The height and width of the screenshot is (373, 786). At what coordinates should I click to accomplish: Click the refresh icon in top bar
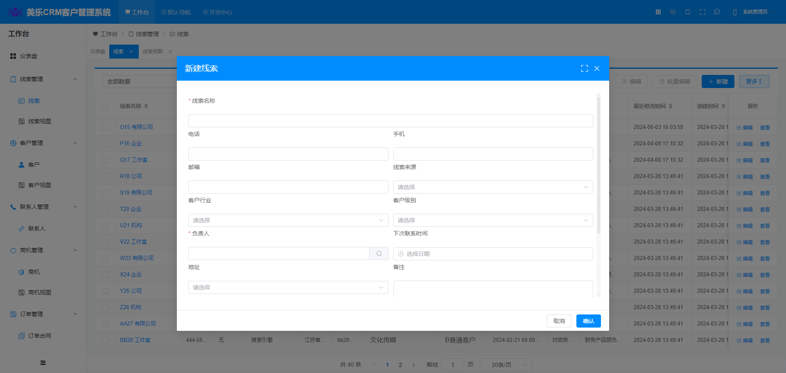tap(688, 12)
